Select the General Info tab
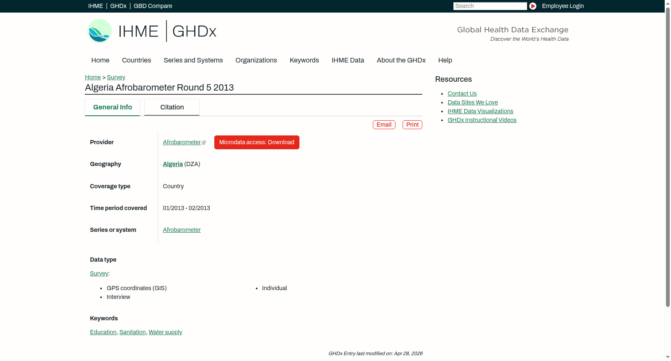Image resolution: width=671 pixels, height=361 pixels. coord(112,107)
